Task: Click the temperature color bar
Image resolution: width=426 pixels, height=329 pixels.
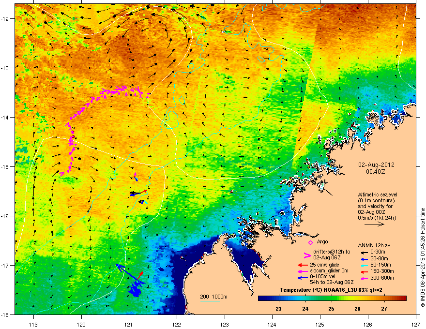Action: (332, 299)
